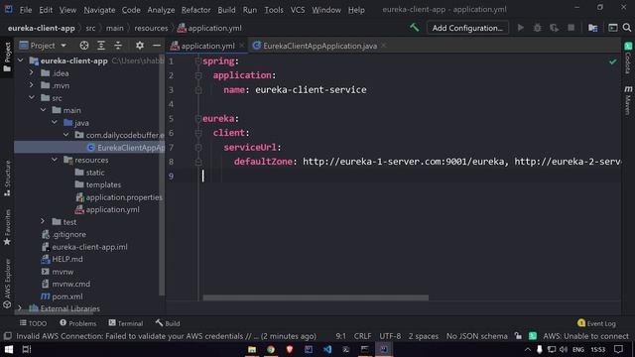This screenshot has height=357, width=635.
Task: Click 'AWS: Unable to connect' status
Action: 585,336
